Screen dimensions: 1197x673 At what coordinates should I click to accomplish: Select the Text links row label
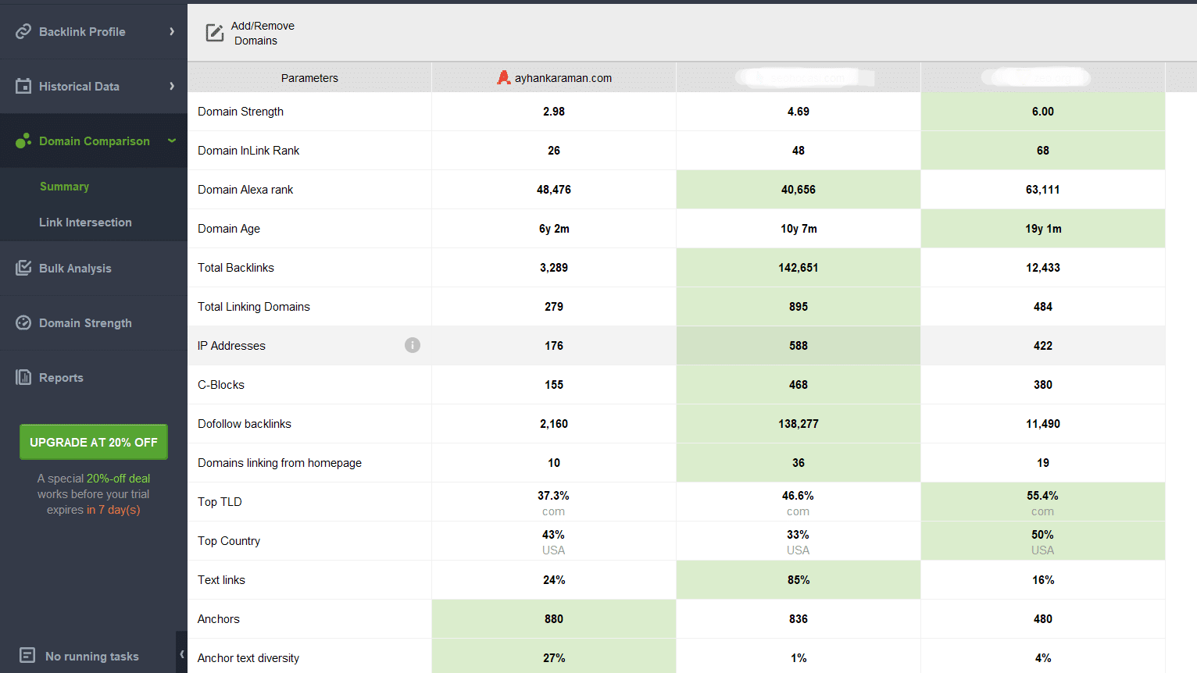[221, 580]
